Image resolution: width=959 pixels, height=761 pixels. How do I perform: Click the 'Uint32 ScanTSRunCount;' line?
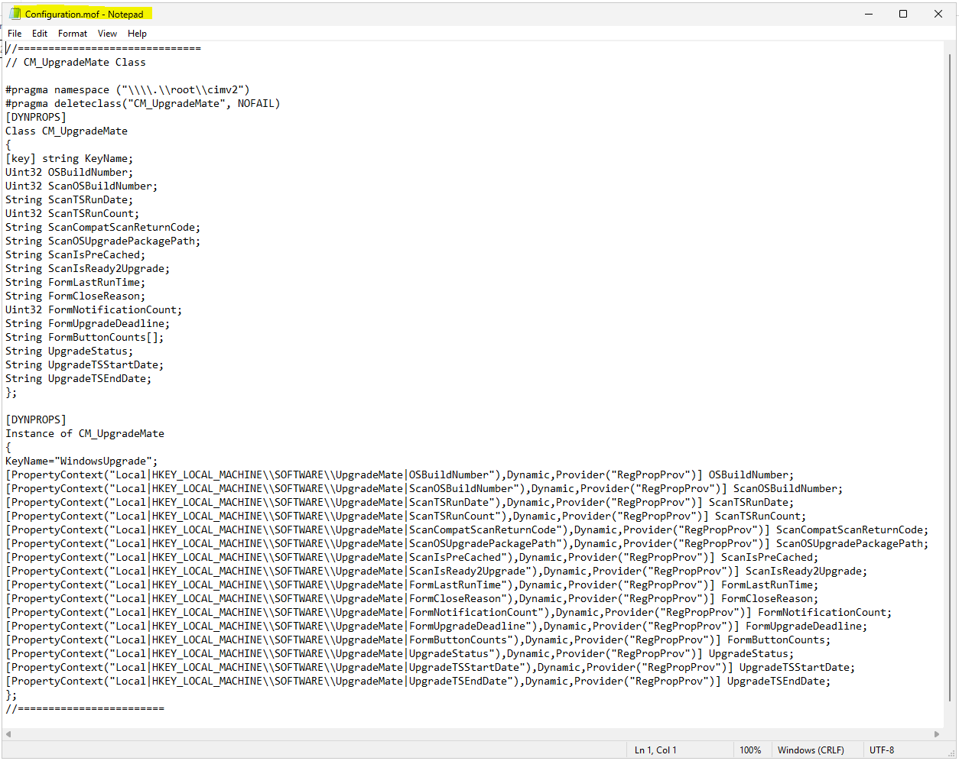pyautogui.click(x=73, y=214)
